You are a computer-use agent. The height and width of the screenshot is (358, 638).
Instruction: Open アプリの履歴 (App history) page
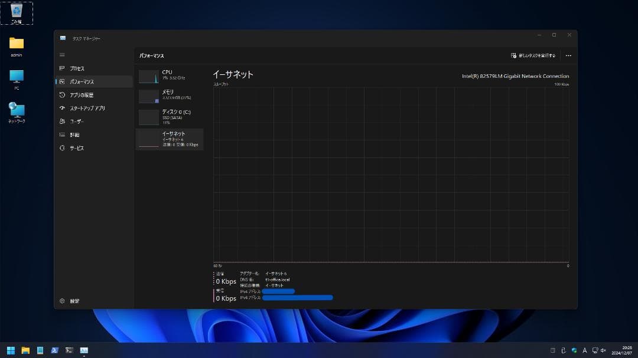(81, 95)
